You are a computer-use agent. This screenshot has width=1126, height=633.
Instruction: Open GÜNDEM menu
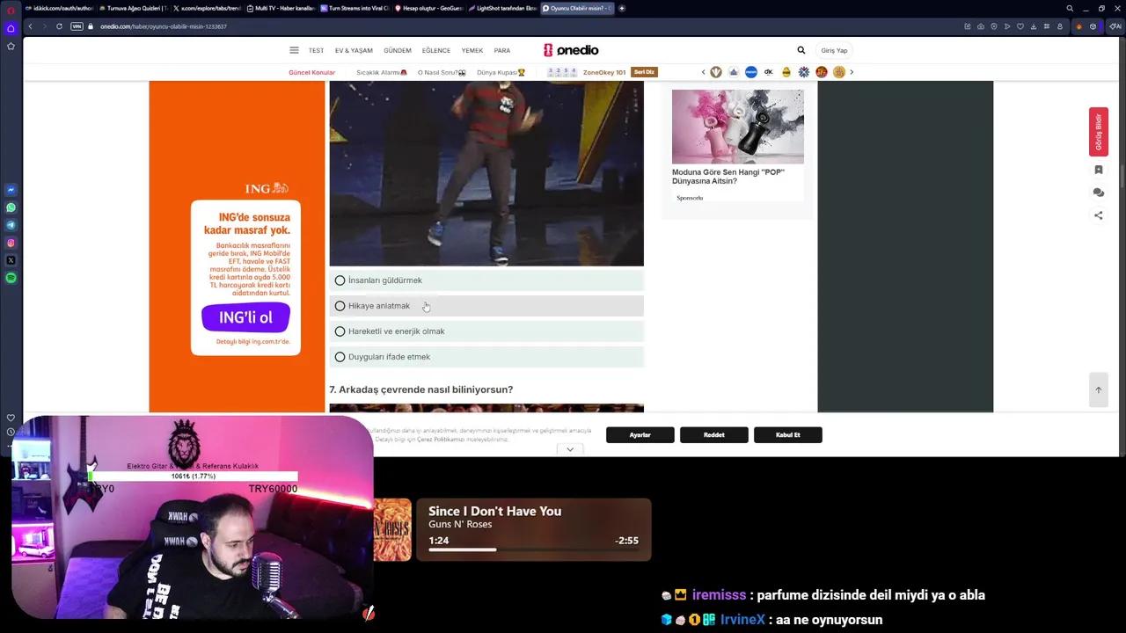pos(398,50)
